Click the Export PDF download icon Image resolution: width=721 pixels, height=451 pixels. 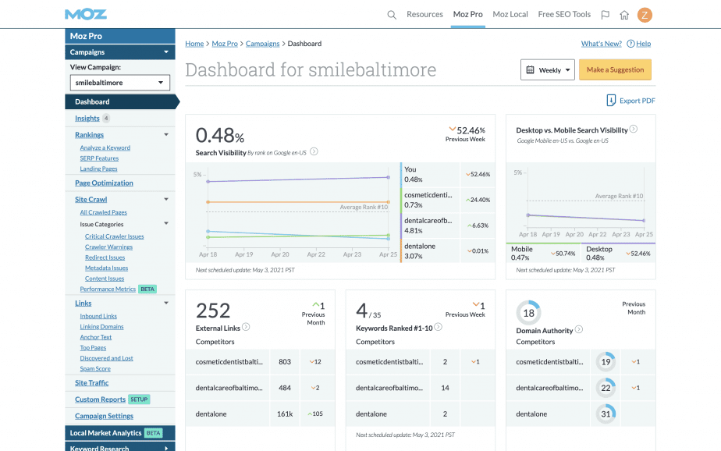(610, 100)
